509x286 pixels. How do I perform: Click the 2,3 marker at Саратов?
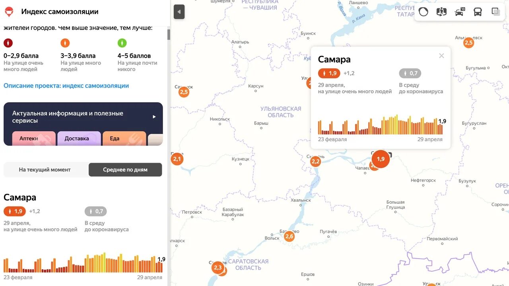(218, 268)
